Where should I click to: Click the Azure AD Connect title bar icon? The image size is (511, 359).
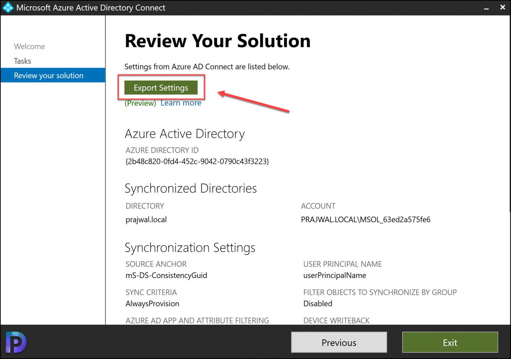pyautogui.click(x=8, y=8)
